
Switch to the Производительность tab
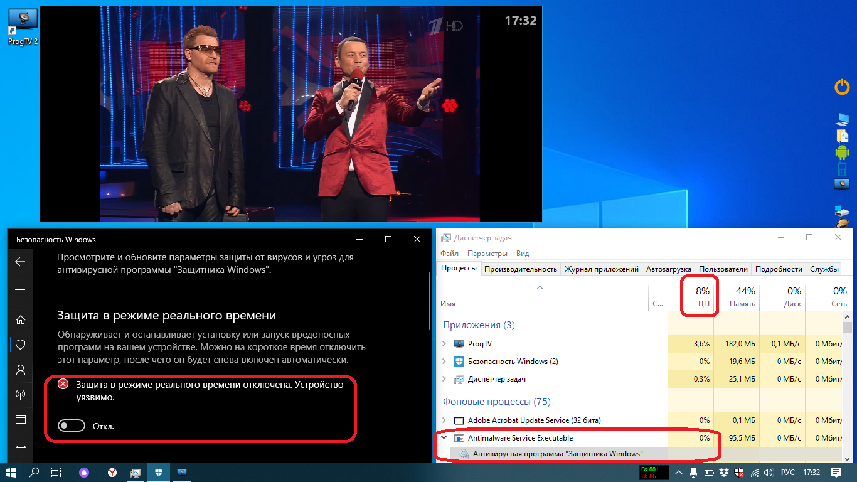pos(520,269)
